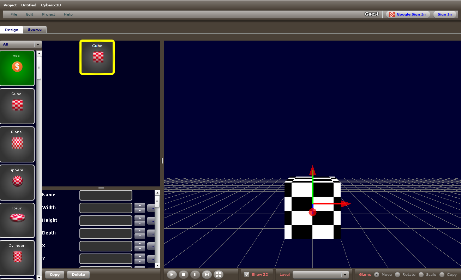The image size is (461, 280).
Task: Click the vertical splitter handle beside viewport
Action: 162,161
